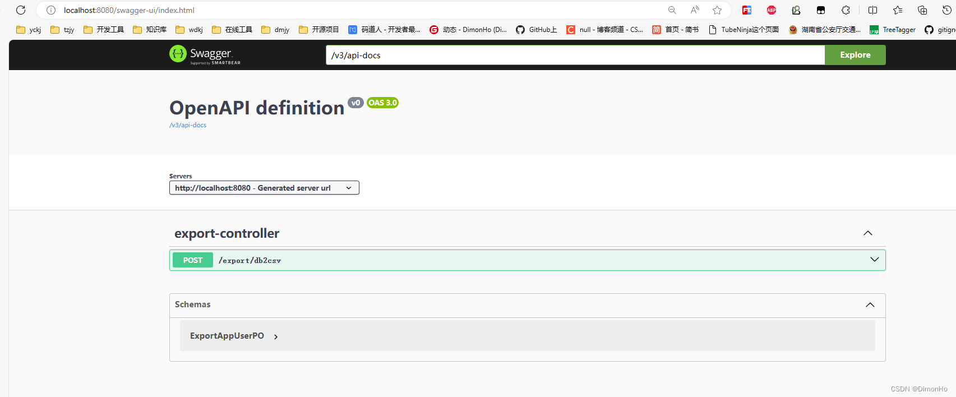Open the collections icon
956x397 pixels.
point(922,10)
